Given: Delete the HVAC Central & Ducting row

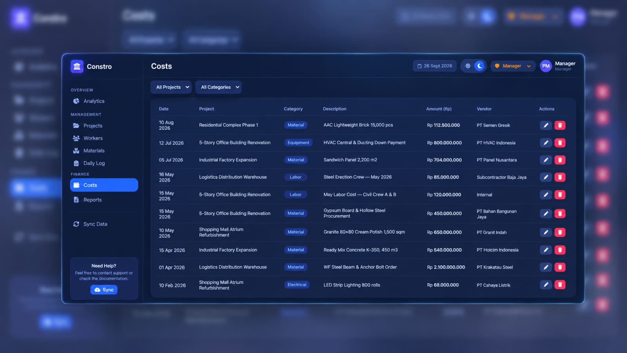Looking at the screenshot, I should click(x=560, y=143).
